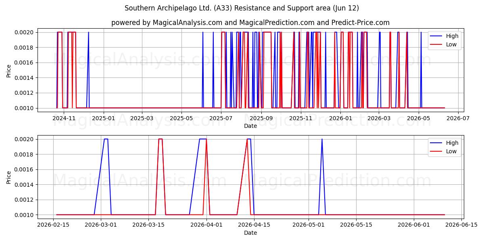Click the '2025-05' tick label on upper chart
484x242 pixels.
tap(181, 119)
